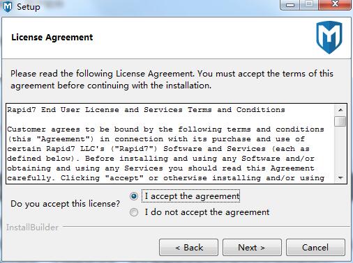Viewport: 353px width, 263px height.
Task: Click the "License Agreement" heading
Action: pos(52,37)
